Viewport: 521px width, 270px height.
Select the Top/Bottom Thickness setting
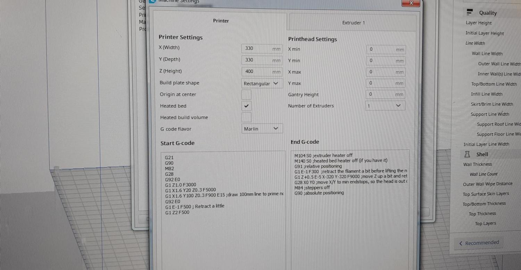tap(484, 204)
